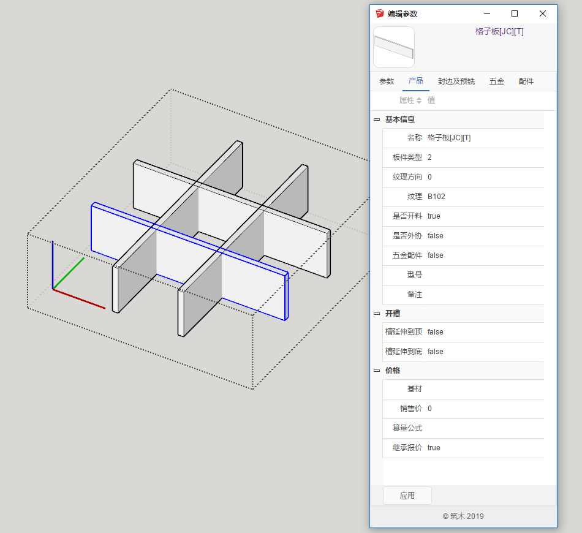Click the 销售价 value field
Viewport: 582px width, 533px height.
[484, 409]
